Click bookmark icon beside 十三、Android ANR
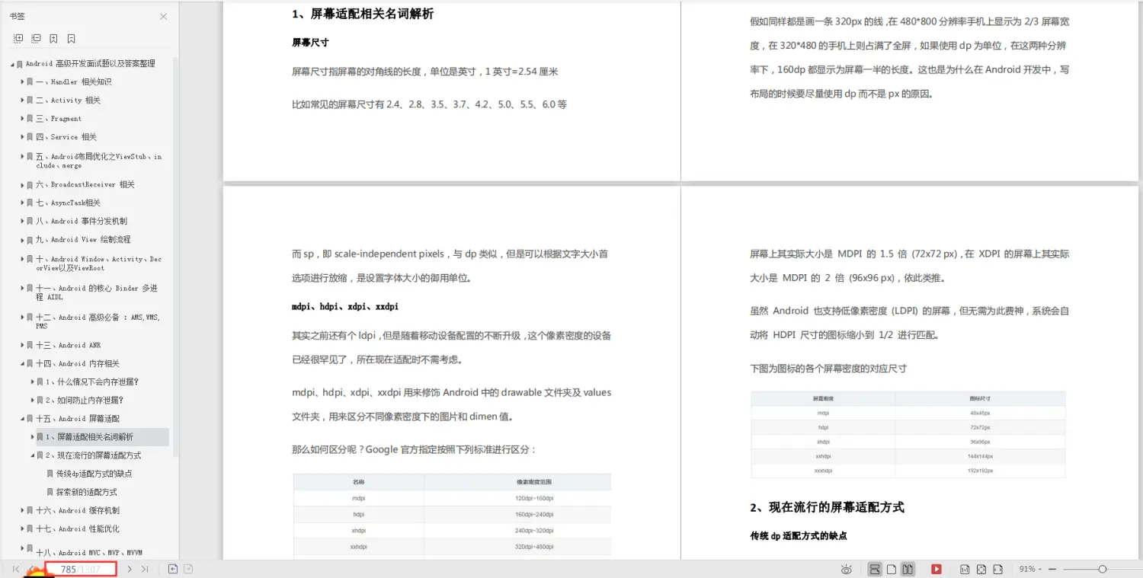This screenshot has height=578, width=1143. 30,345
